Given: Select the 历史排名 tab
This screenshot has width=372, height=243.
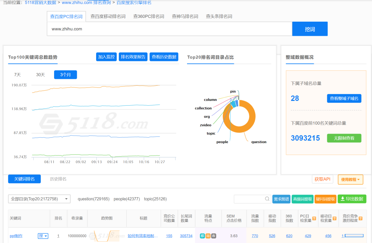Looking at the screenshot, I should pyautogui.click(x=58, y=179).
